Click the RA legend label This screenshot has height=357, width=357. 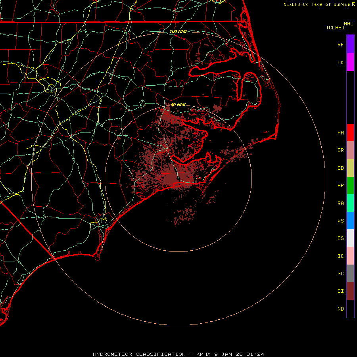coord(341,203)
